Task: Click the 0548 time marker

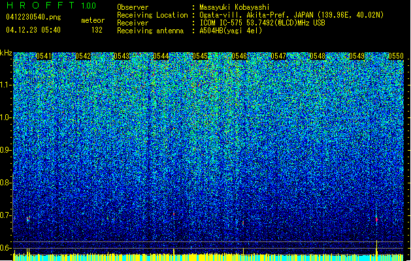Action: pyautogui.click(x=318, y=56)
